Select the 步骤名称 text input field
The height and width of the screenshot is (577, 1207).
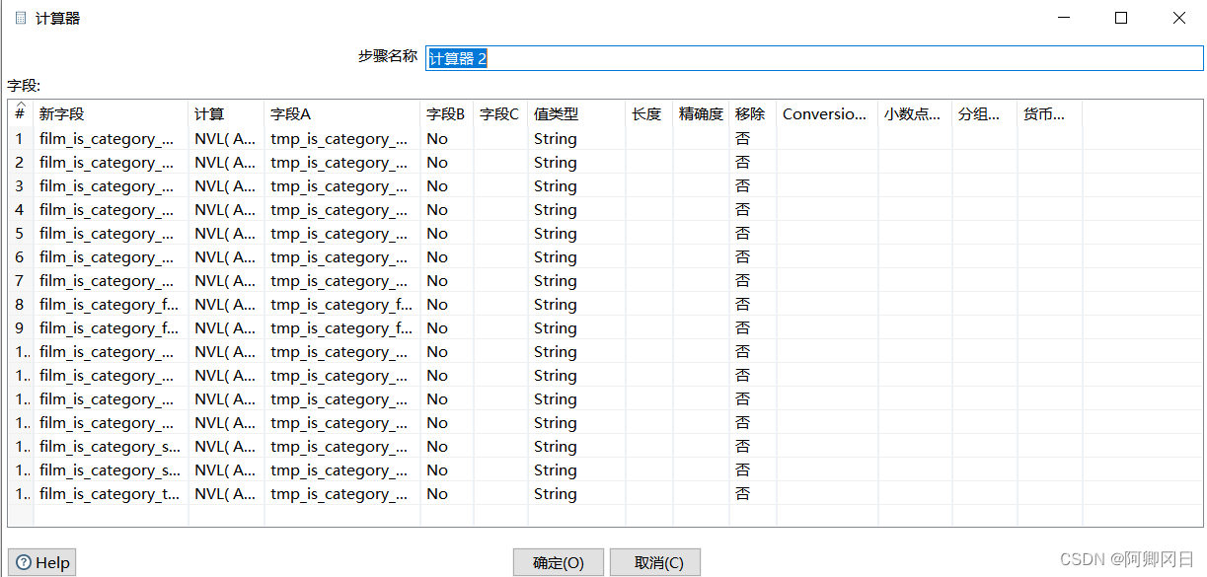click(x=813, y=58)
